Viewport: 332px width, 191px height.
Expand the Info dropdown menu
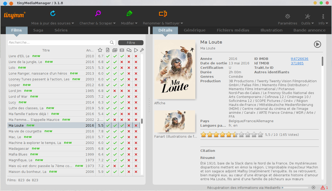tap(323, 23)
